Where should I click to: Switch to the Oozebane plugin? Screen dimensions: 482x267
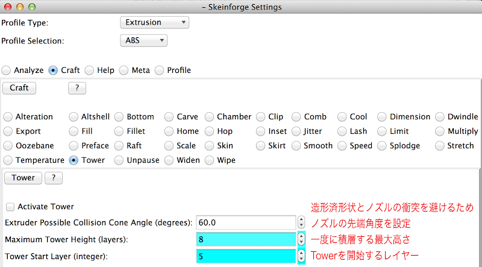pos(8,146)
